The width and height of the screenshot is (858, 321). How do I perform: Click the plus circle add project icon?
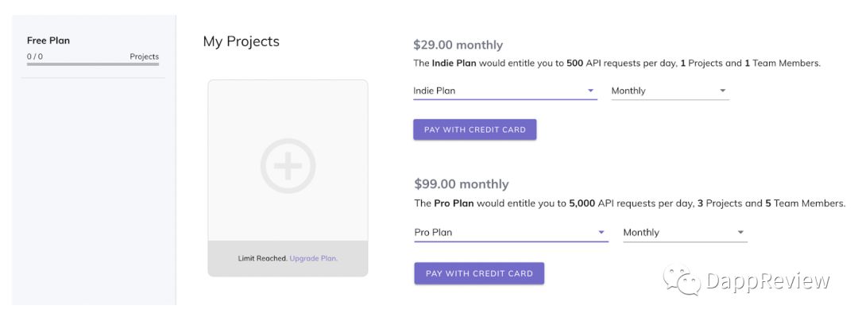[x=288, y=166]
